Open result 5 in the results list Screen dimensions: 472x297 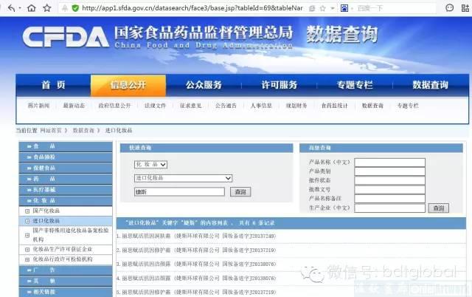[x=198, y=292]
